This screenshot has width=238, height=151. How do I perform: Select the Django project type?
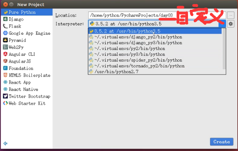[26, 19]
